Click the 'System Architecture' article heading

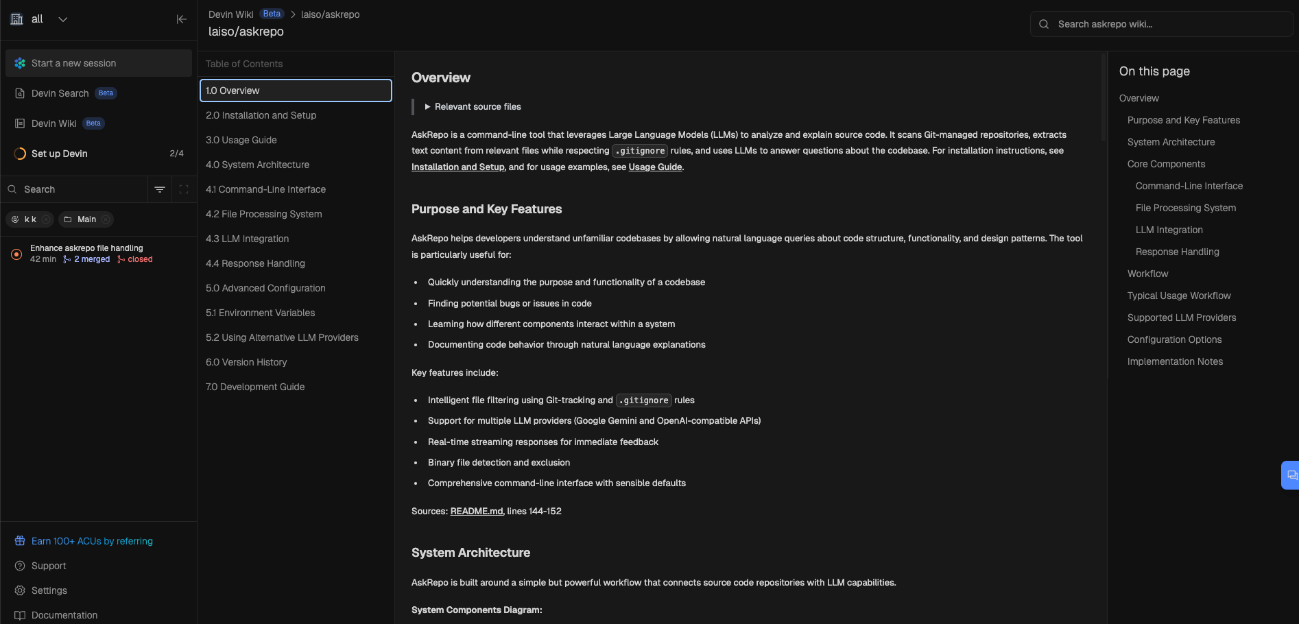tap(470, 553)
